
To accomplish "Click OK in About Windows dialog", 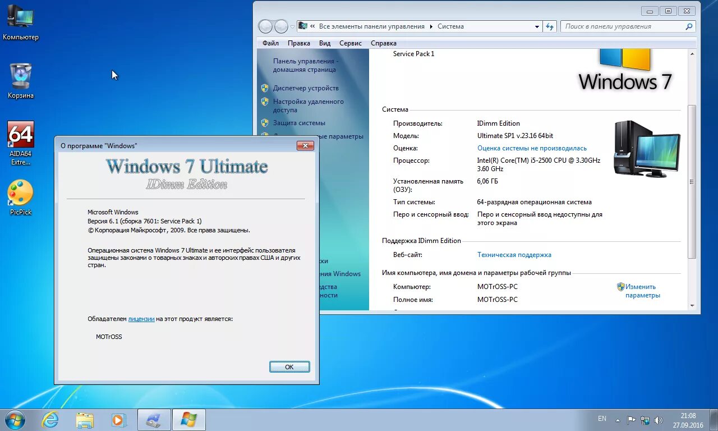I will pyautogui.click(x=289, y=367).
